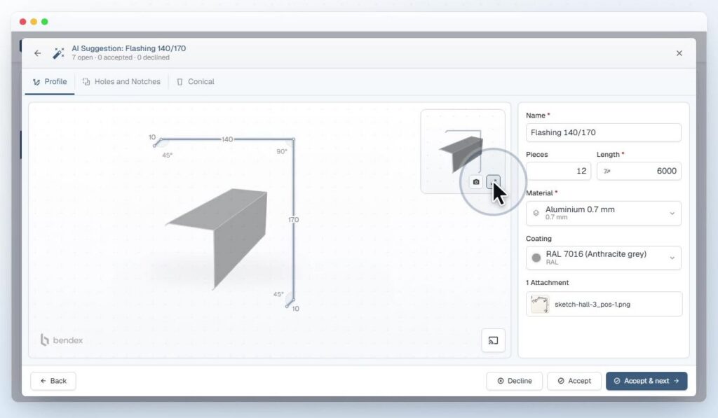
Task: Click the attachment sketch thumbnail
Action: click(x=540, y=304)
